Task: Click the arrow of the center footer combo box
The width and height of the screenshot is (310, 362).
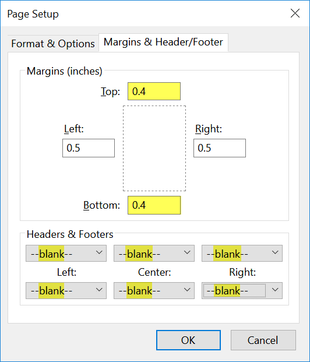Action: (x=187, y=290)
